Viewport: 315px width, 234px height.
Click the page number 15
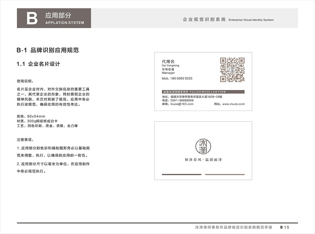(x=286, y=227)
